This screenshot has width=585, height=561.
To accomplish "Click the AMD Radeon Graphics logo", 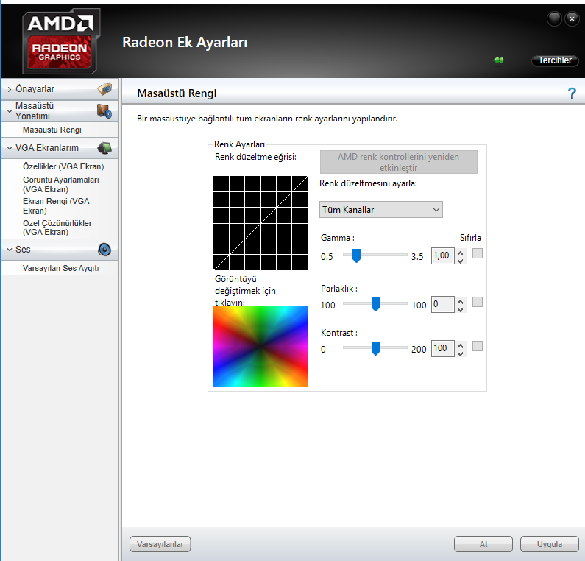I will pyautogui.click(x=61, y=41).
